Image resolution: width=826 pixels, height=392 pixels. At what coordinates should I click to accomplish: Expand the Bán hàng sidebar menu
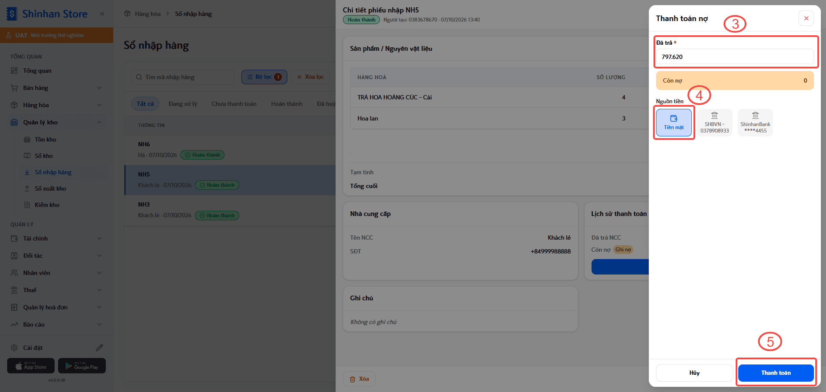tap(57, 88)
